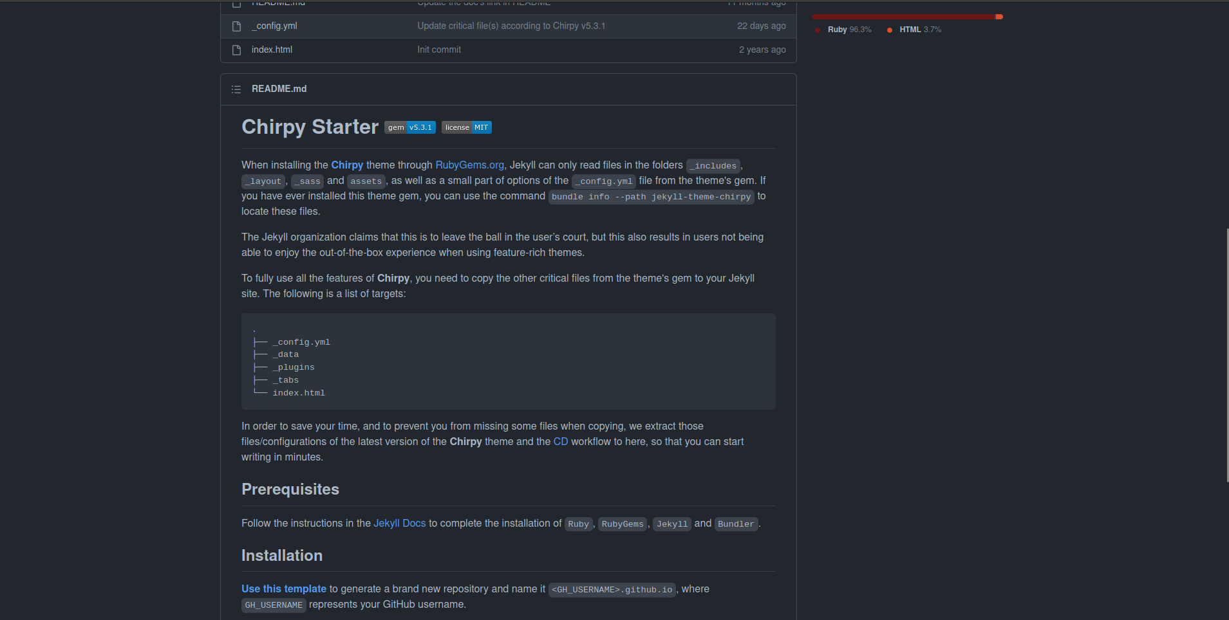Click the 'bundle info --path jekyll-theme-chirpy' command
This screenshot has width=1229, height=620.
pyautogui.click(x=652, y=197)
